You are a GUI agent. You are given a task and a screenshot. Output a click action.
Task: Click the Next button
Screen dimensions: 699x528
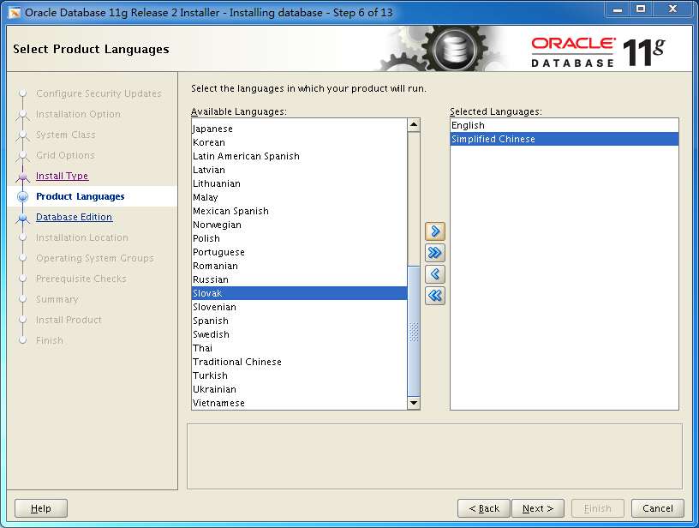538,507
